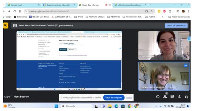Open a new browser tab
Image resolution: width=197 pixels, height=111 pixels.
pyautogui.click(x=151, y=5)
